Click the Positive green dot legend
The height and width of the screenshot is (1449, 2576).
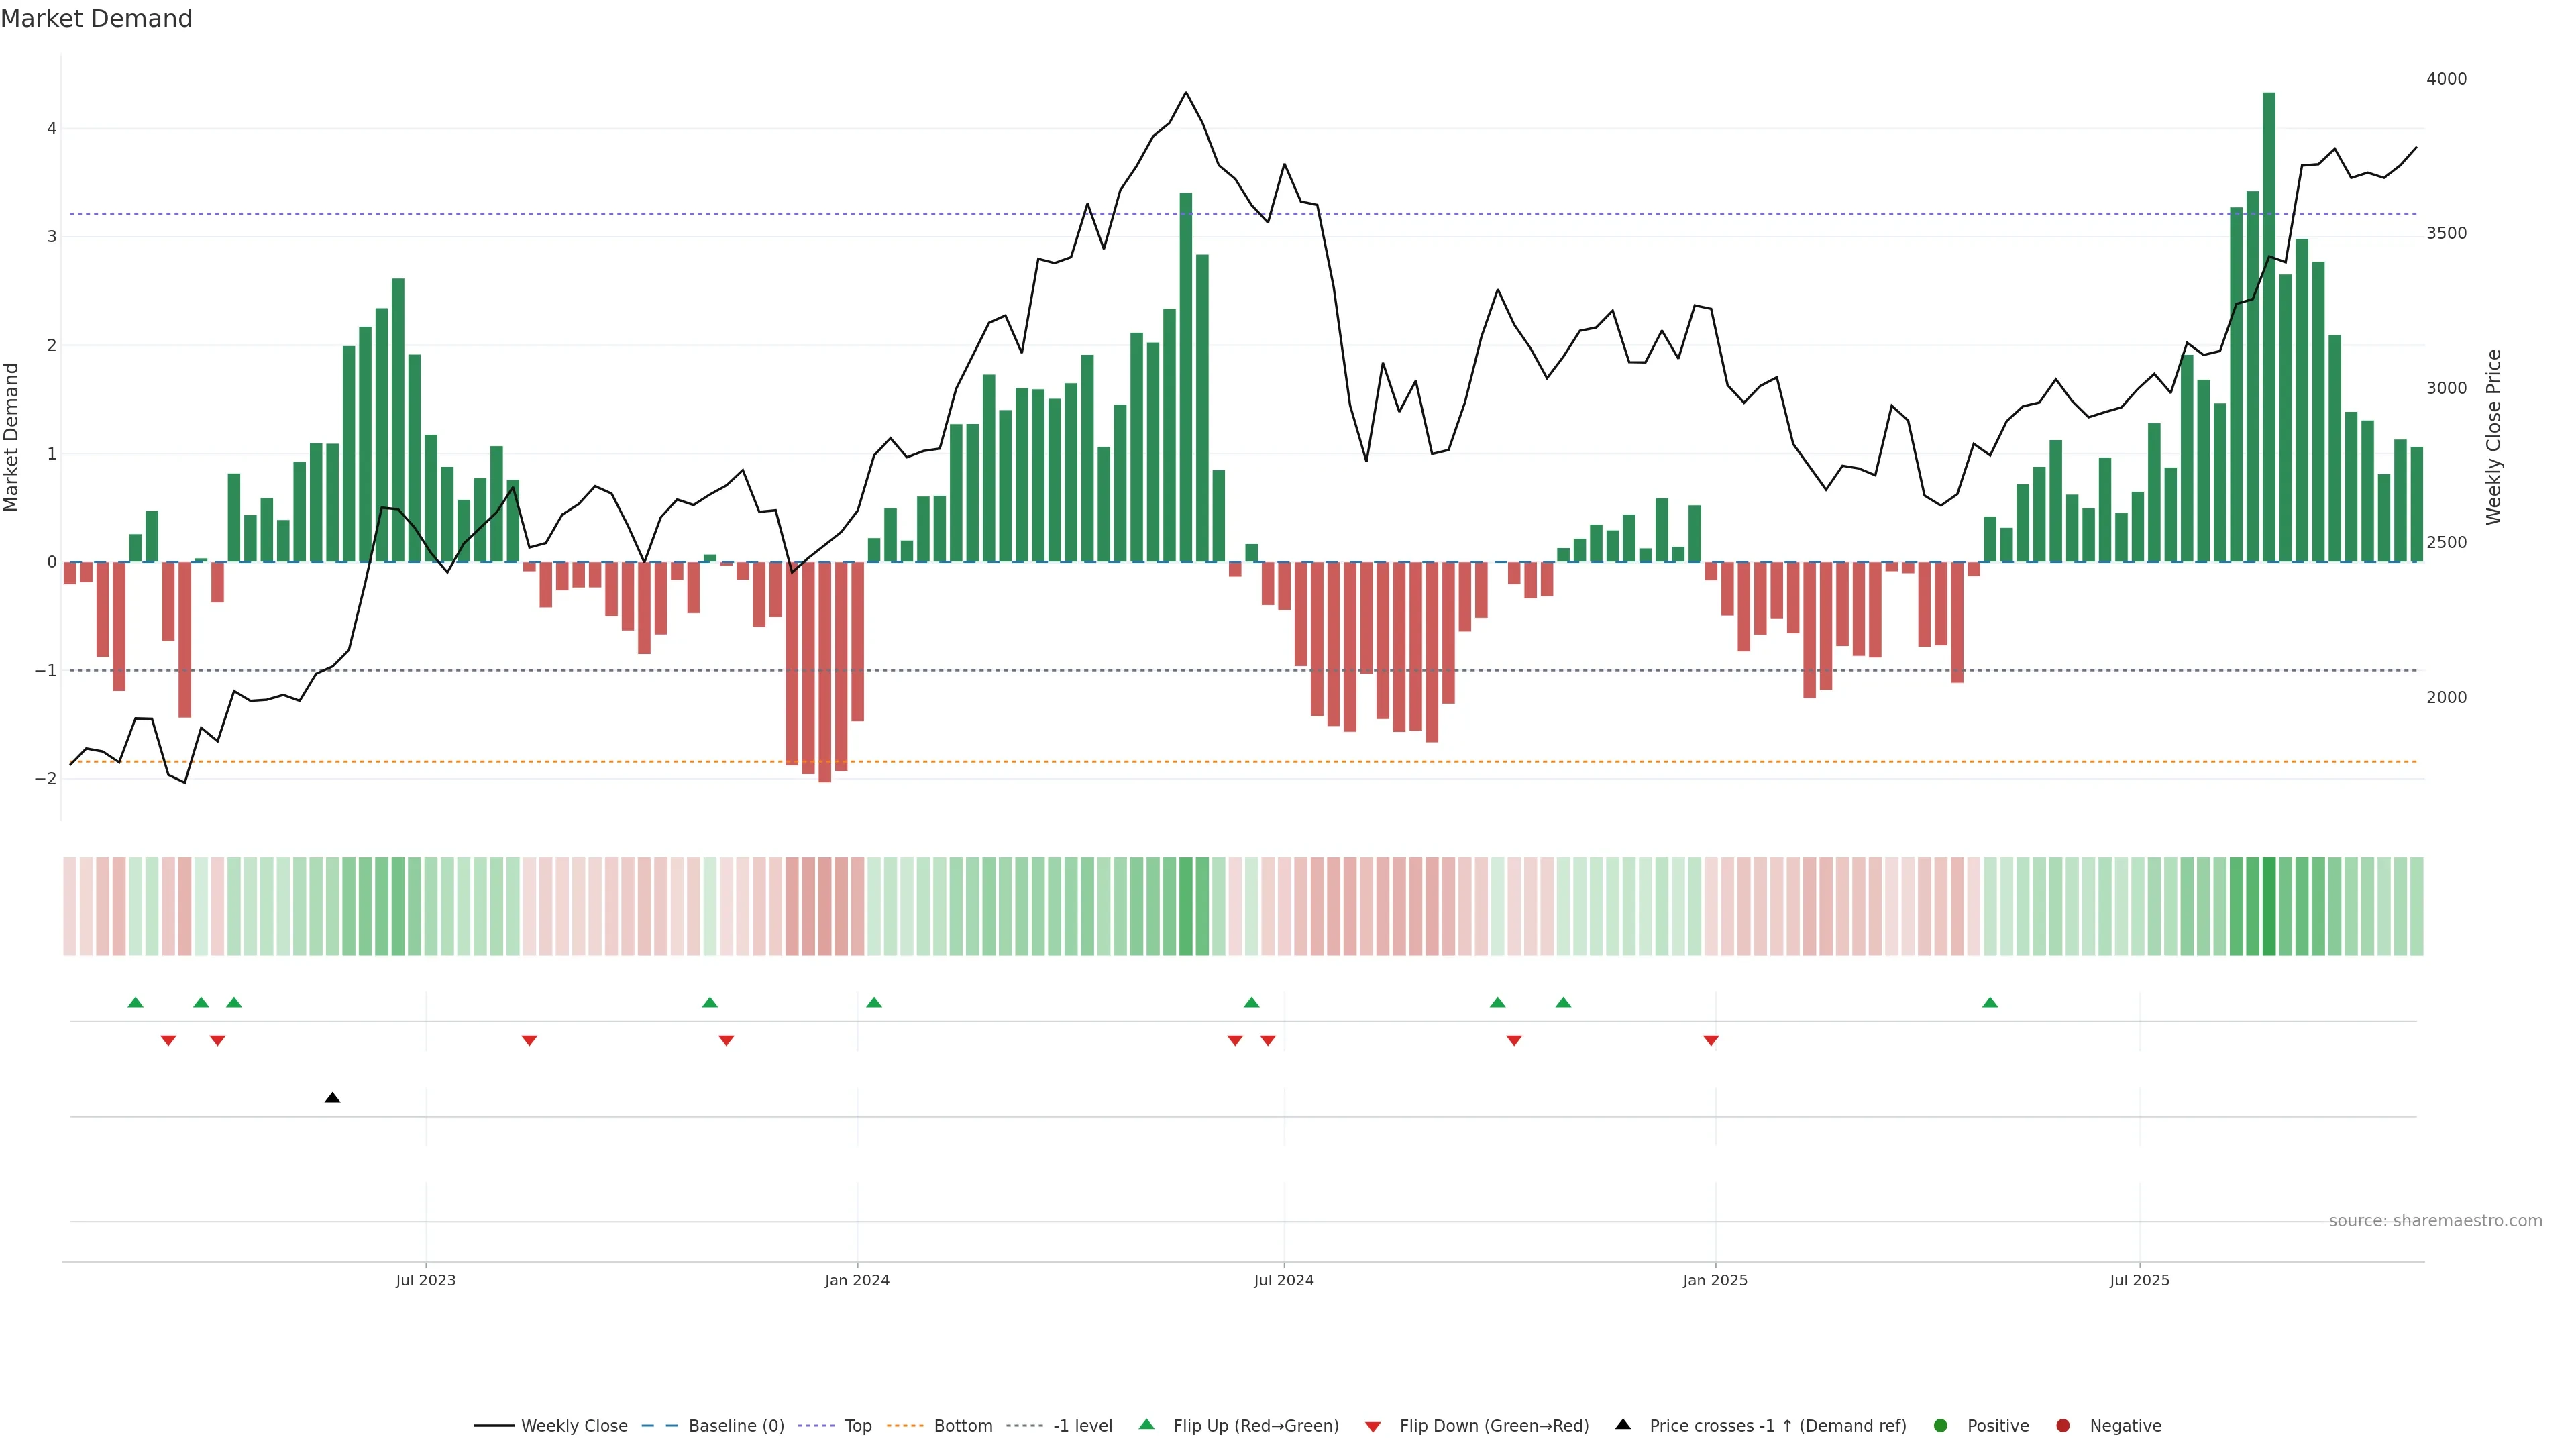(1941, 1425)
